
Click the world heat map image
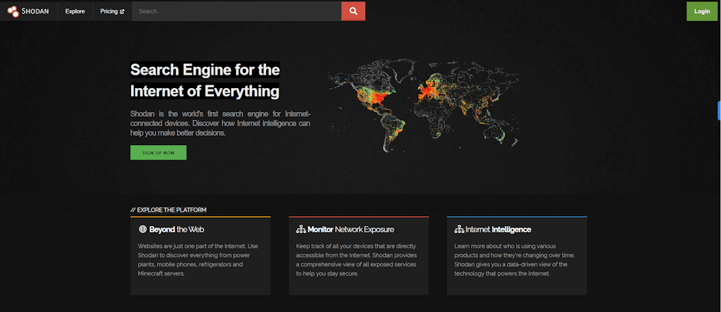point(423,106)
